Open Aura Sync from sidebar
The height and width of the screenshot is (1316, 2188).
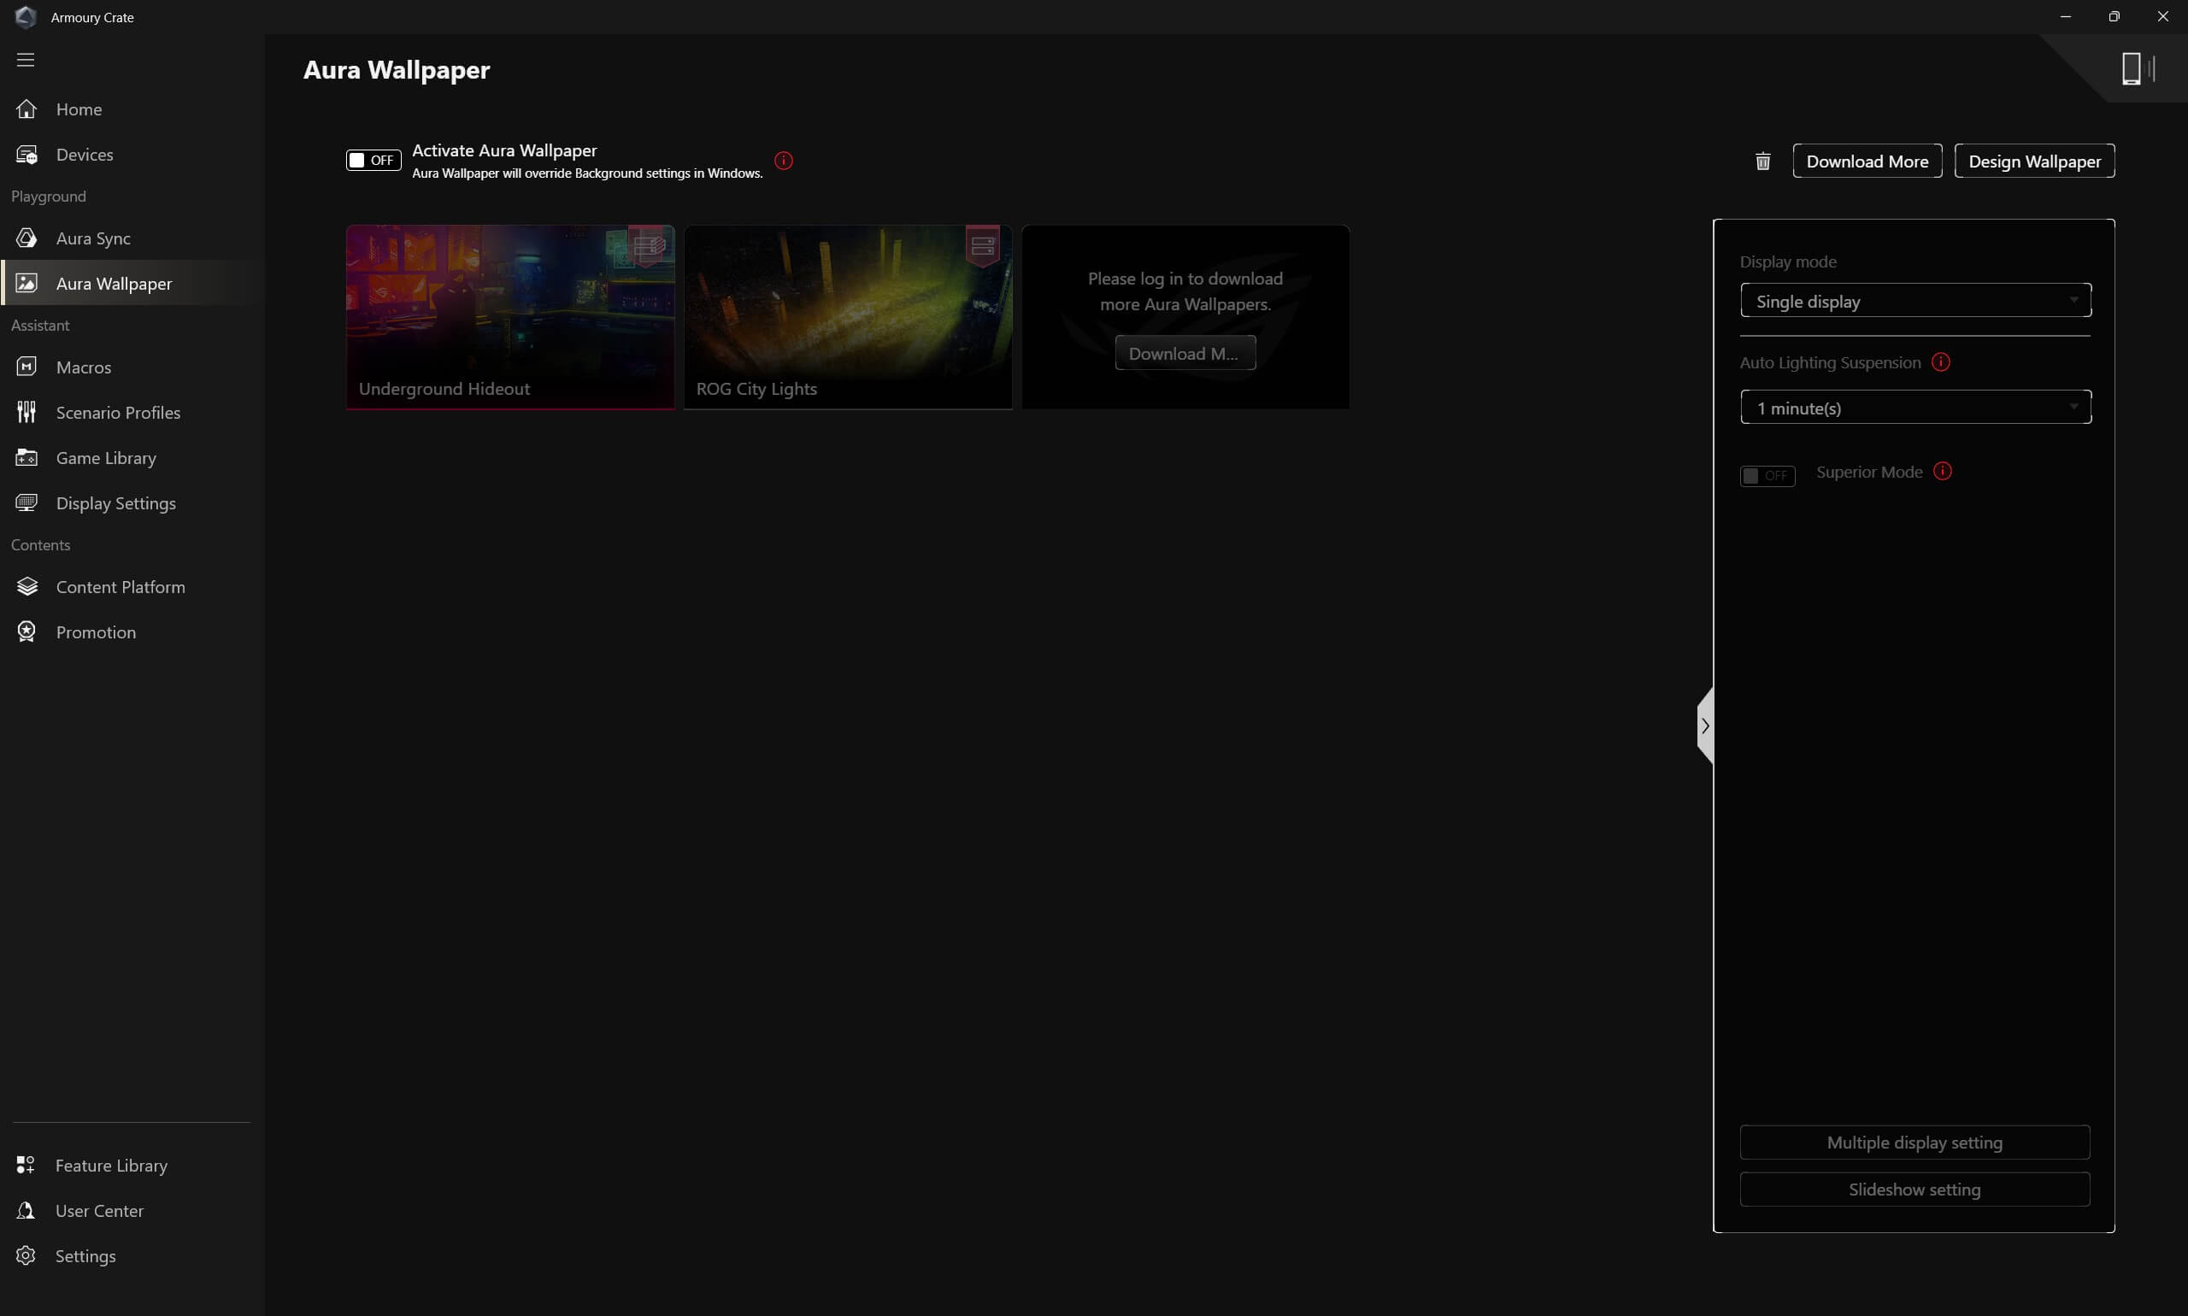coord(92,238)
